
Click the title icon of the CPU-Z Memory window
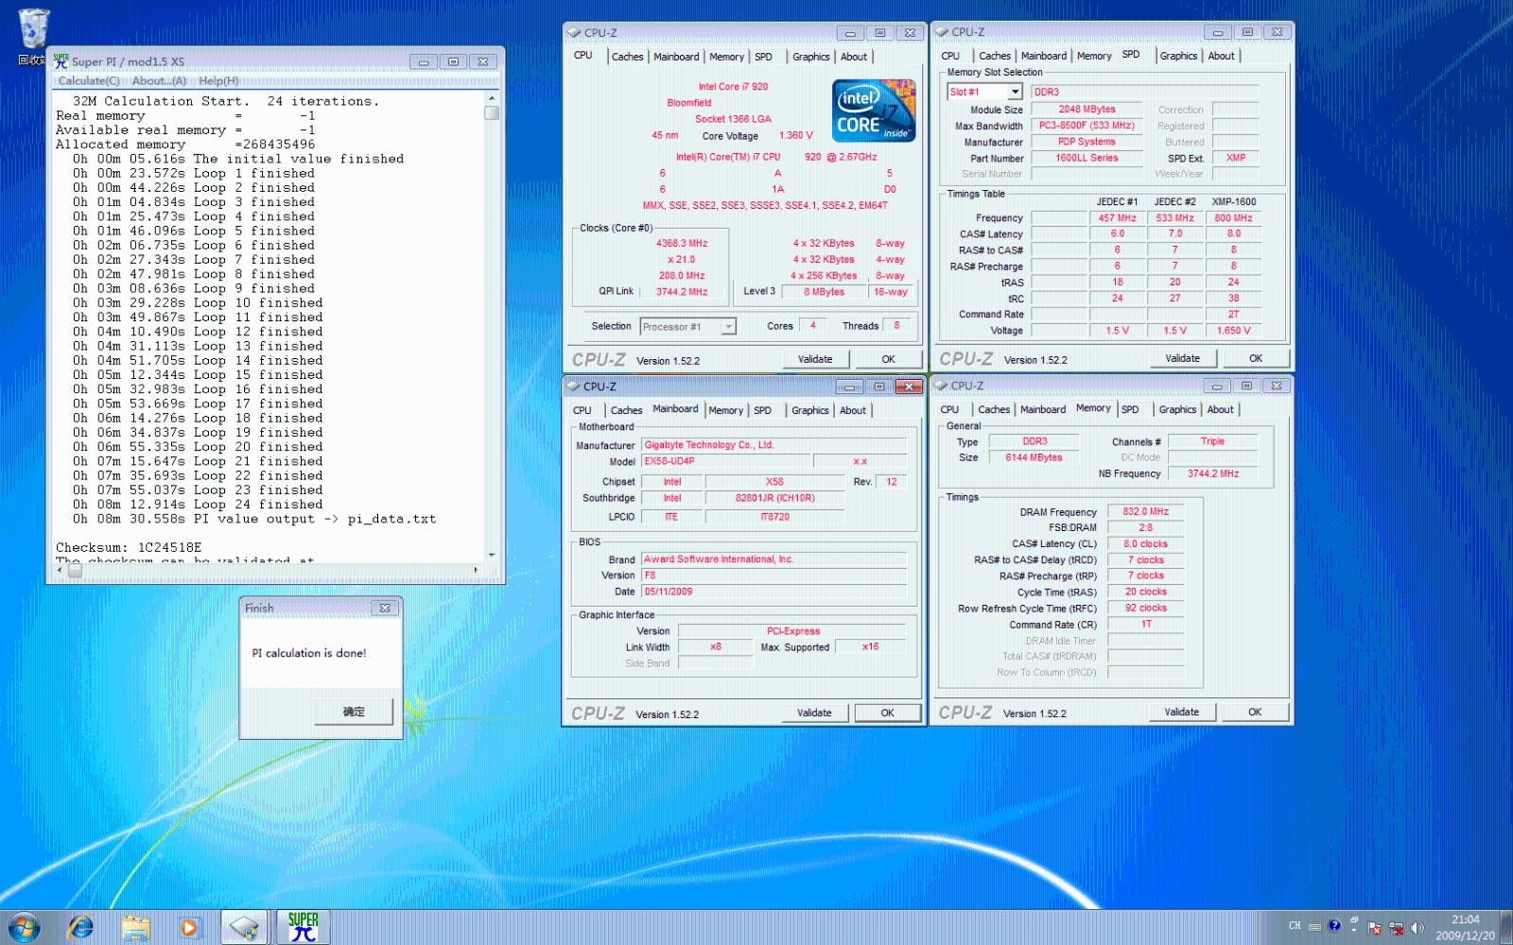click(941, 386)
